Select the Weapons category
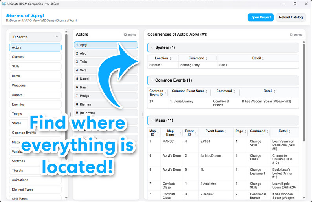The height and width of the screenshot is (202, 312). click(35, 86)
